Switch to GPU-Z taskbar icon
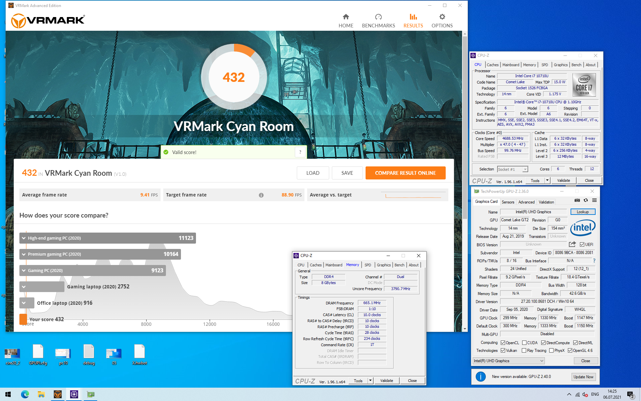Viewport: 641px width, 401px height. pos(90,394)
